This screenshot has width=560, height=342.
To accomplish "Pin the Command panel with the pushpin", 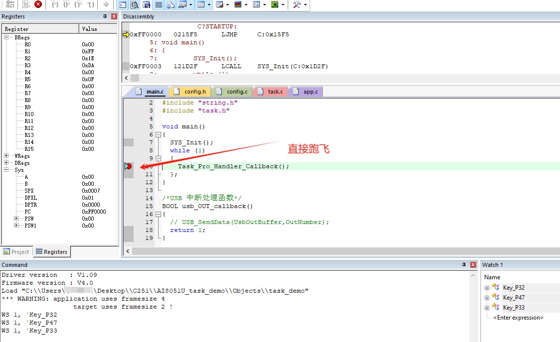I will [x=464, y=265].
